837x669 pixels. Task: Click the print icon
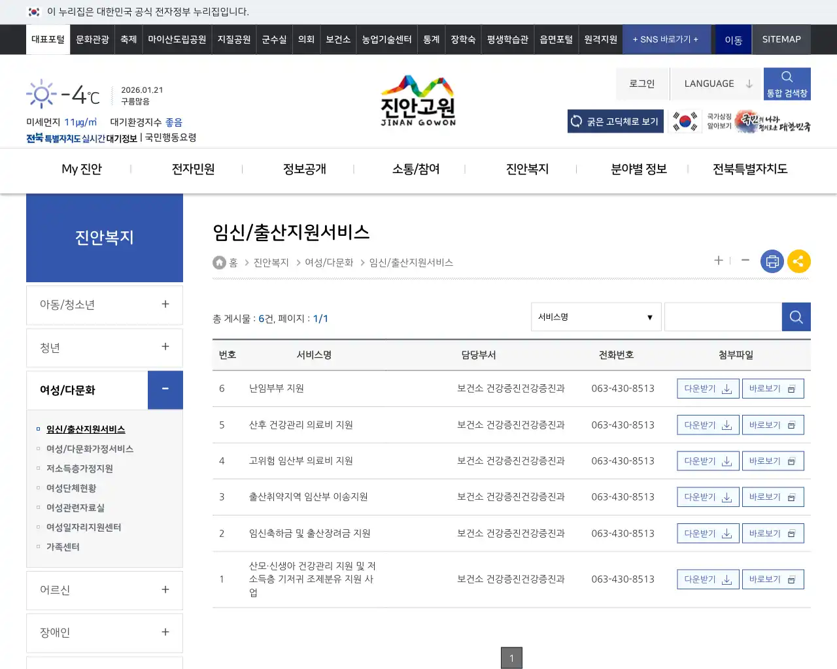(x=772, y=261)
